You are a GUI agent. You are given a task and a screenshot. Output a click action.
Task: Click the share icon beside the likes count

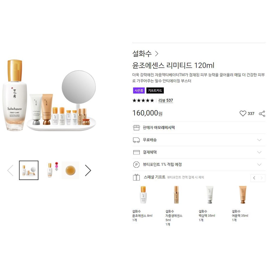(262, 114)
